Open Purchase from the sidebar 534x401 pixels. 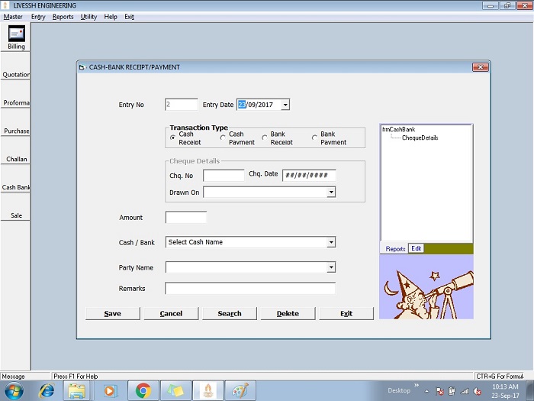(x=15, y=131)
